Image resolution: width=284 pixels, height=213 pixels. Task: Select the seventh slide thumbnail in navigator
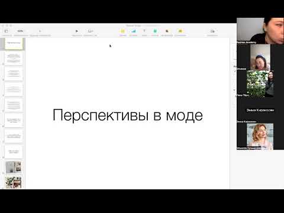(14, 136)
